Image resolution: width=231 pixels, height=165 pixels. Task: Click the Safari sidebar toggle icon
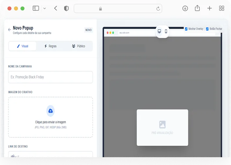pyautogui.click(x=36, y=8)
